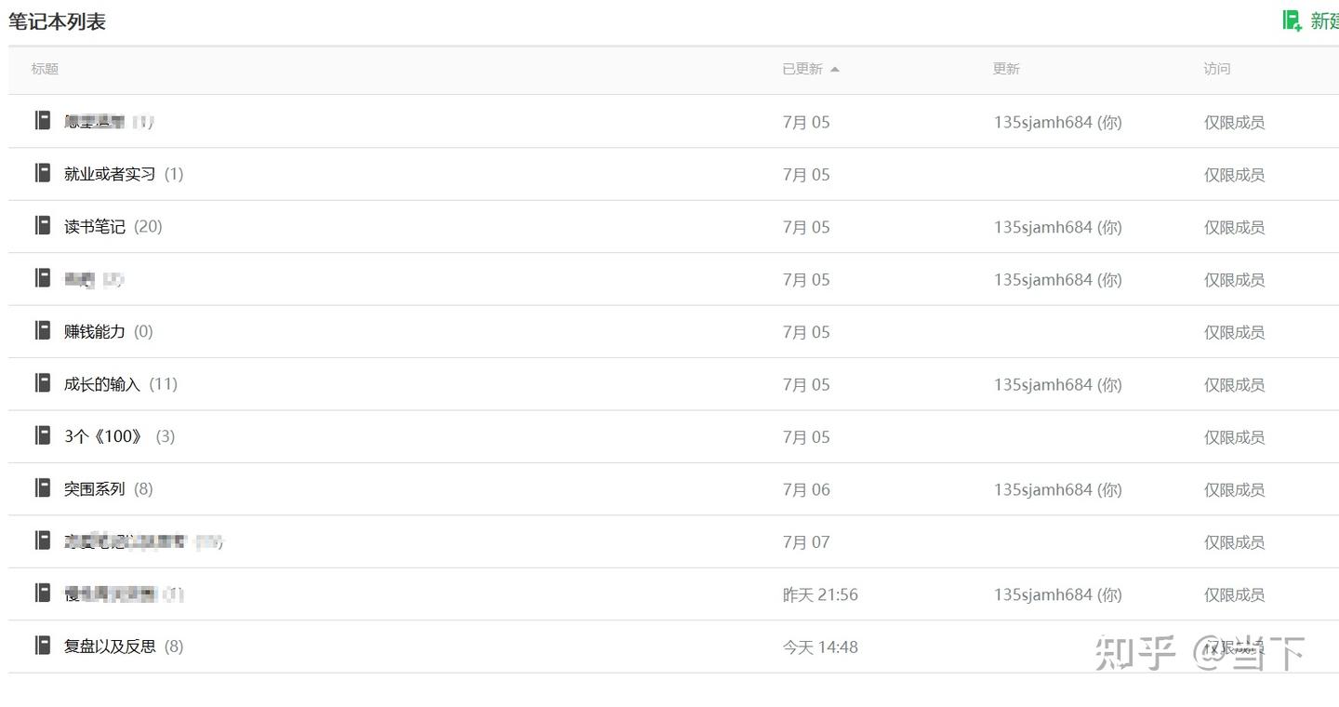Click notebook icon beside 成长的输入
1339x707 pixels.
click(43, 382)
